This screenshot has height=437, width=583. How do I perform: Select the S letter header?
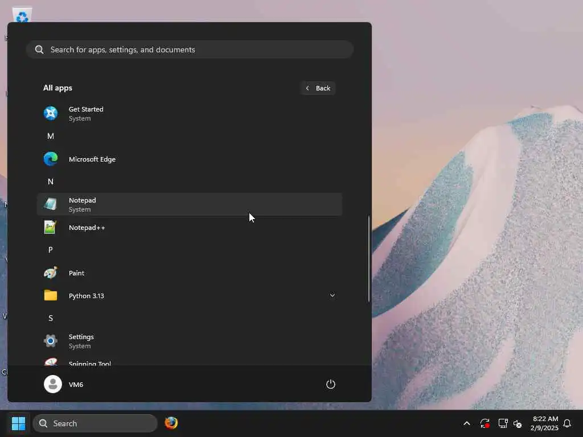(x=51, y=318)
